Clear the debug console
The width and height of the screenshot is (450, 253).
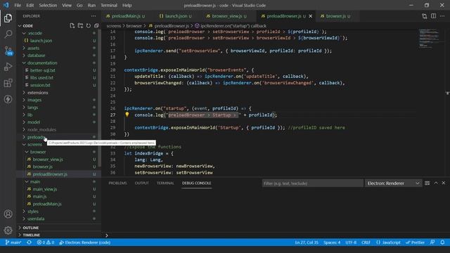427,183
